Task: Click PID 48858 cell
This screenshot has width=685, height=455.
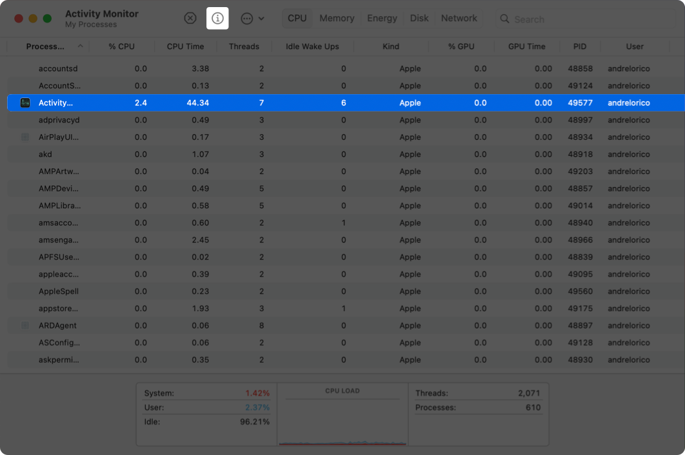Action: [x=580, y=68]
